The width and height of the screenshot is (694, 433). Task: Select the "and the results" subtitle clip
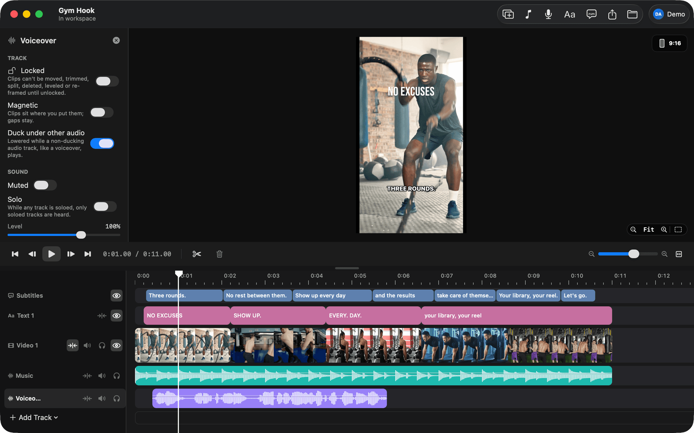[x=403, y=295]
